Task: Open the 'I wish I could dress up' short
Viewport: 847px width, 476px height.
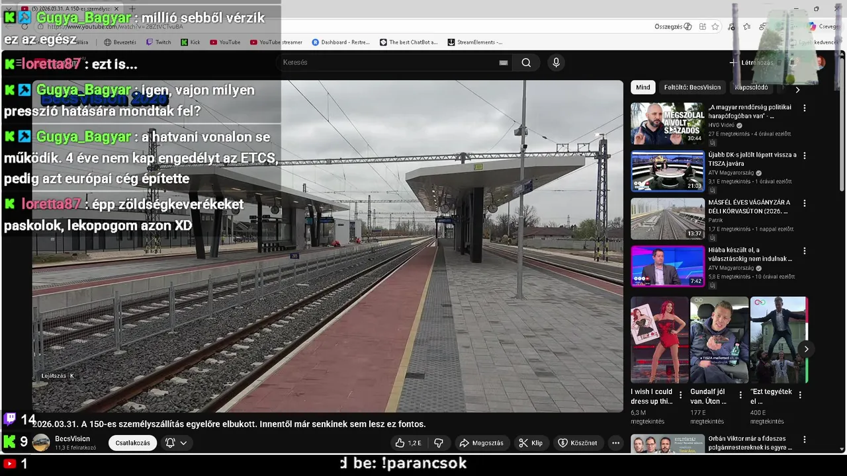Action: 659,340
